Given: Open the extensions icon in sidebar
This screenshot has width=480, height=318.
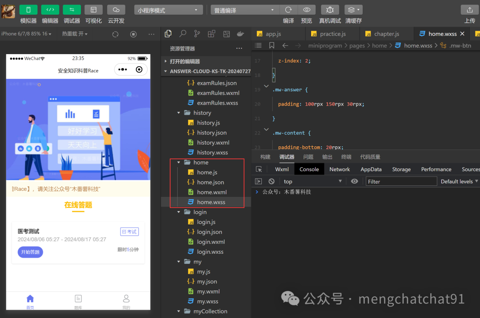Looking at the screenshot, I should click(x=212, y=34).
